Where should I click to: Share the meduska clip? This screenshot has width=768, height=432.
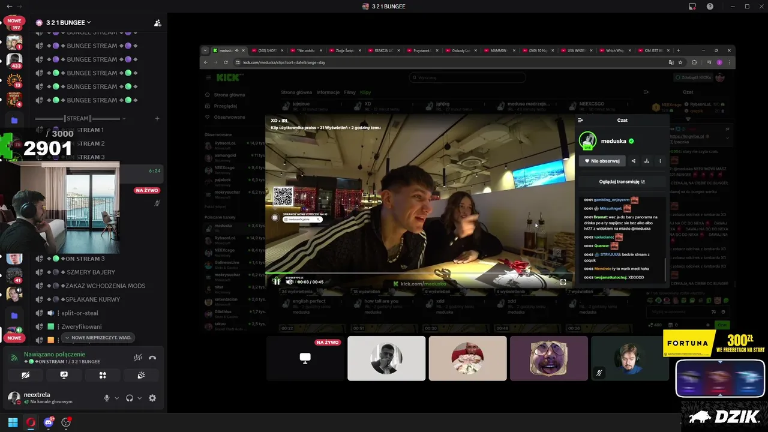633,161
